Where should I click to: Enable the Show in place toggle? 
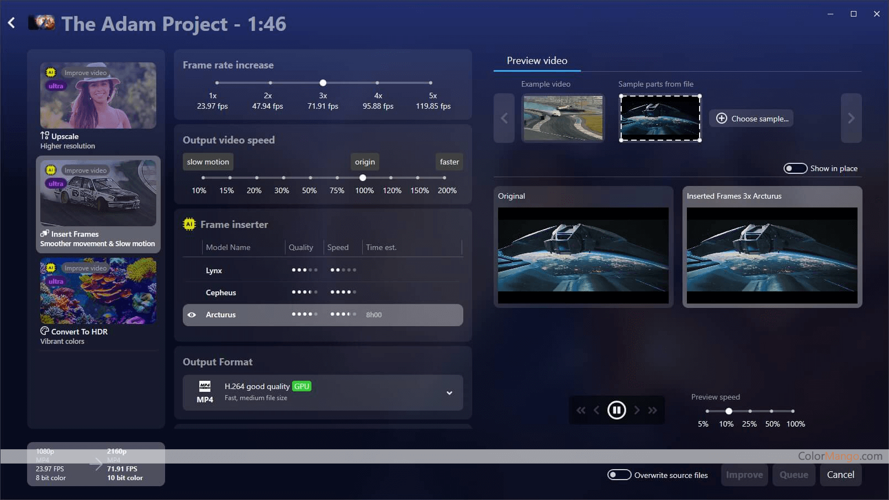(795, 168)
